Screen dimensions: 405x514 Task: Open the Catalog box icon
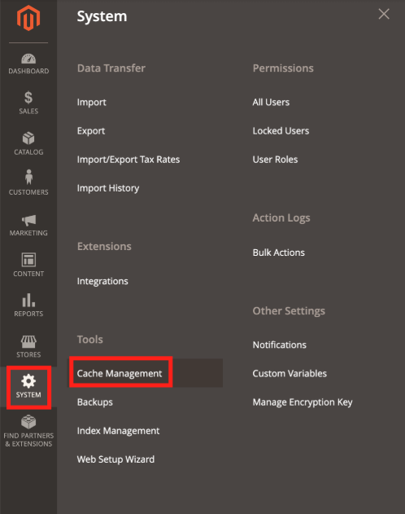[x=28, y=138]
